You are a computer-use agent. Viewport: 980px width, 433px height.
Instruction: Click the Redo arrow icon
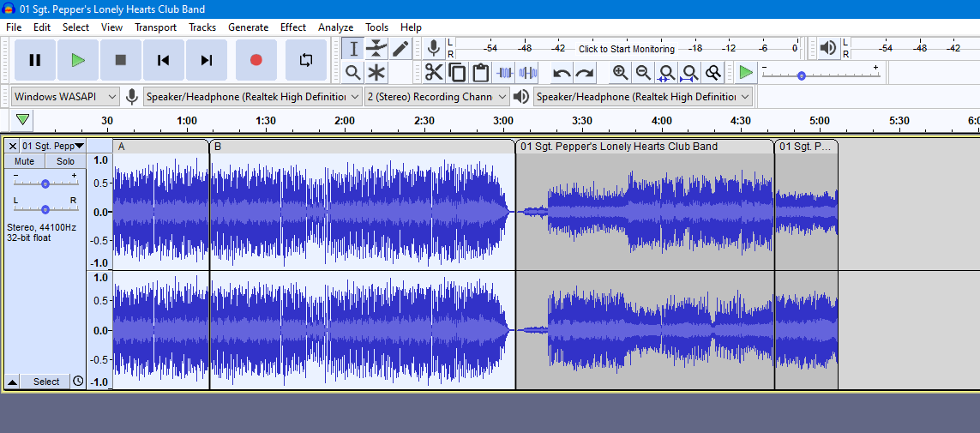(x=585, y=73)
